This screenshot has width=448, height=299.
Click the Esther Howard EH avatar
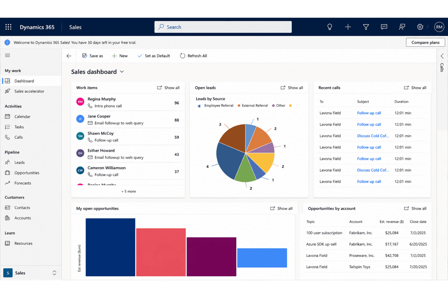tap(80, 153)
